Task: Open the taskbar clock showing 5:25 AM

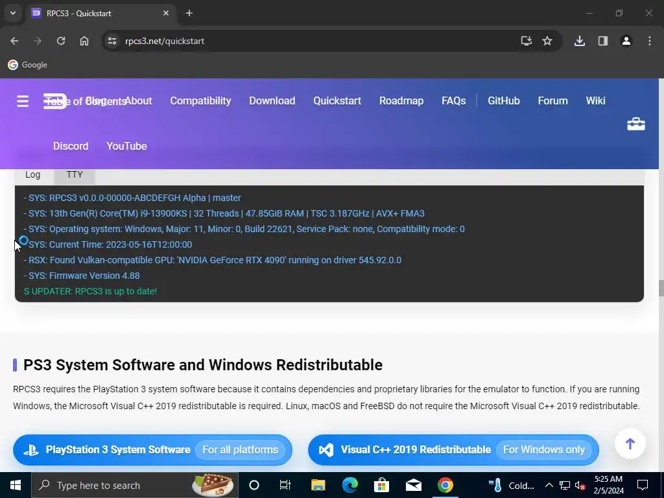Action: point(609,485)
